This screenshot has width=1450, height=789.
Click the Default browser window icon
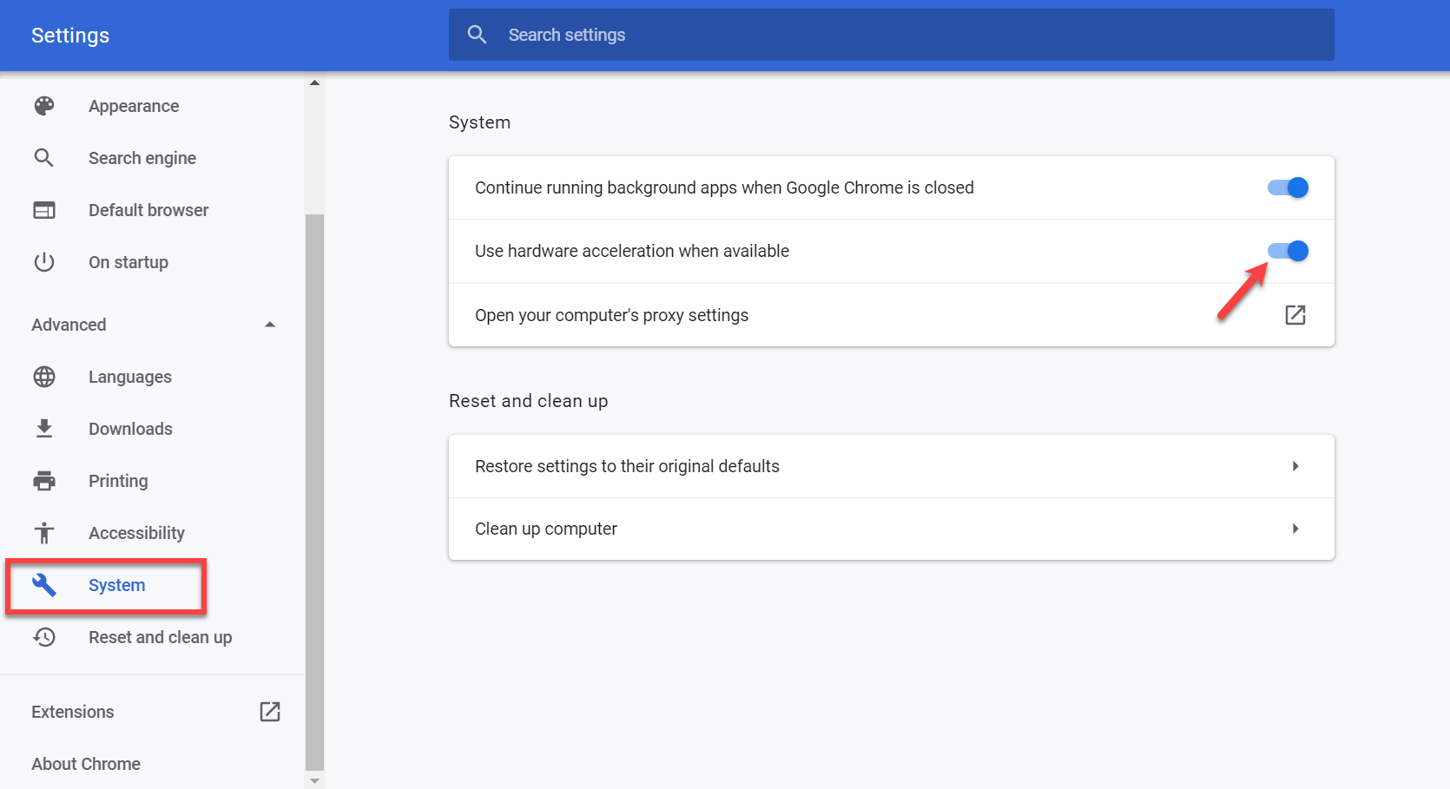tap(44, 210)
